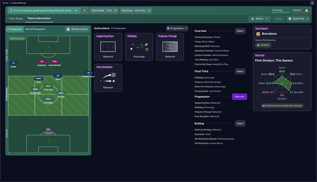Click 'Goal Kicks Short' row
This screenshot has width=317, height=182.
coord(203,134)
